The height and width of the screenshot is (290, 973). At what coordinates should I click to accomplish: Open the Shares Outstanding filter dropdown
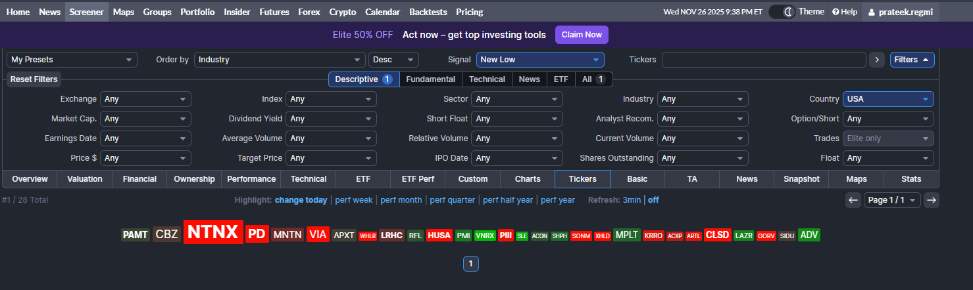click(703, 158)
